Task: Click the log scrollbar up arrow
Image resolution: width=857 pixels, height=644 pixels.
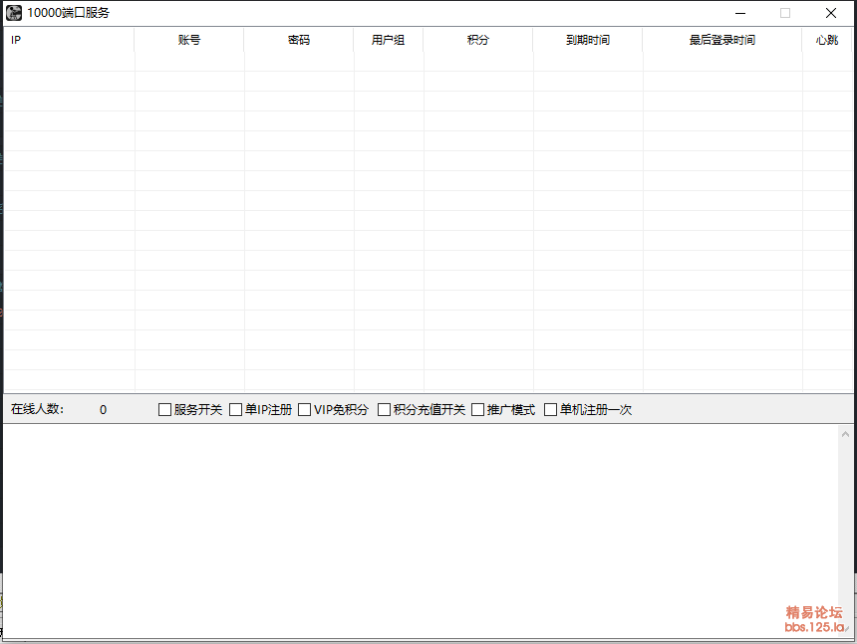Action: [846, 434]
